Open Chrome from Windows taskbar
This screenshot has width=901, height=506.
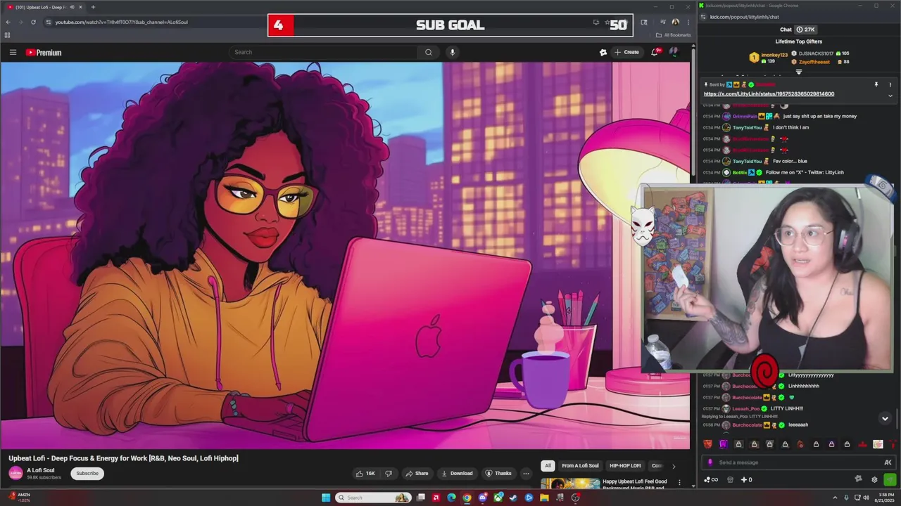[467, 498]
